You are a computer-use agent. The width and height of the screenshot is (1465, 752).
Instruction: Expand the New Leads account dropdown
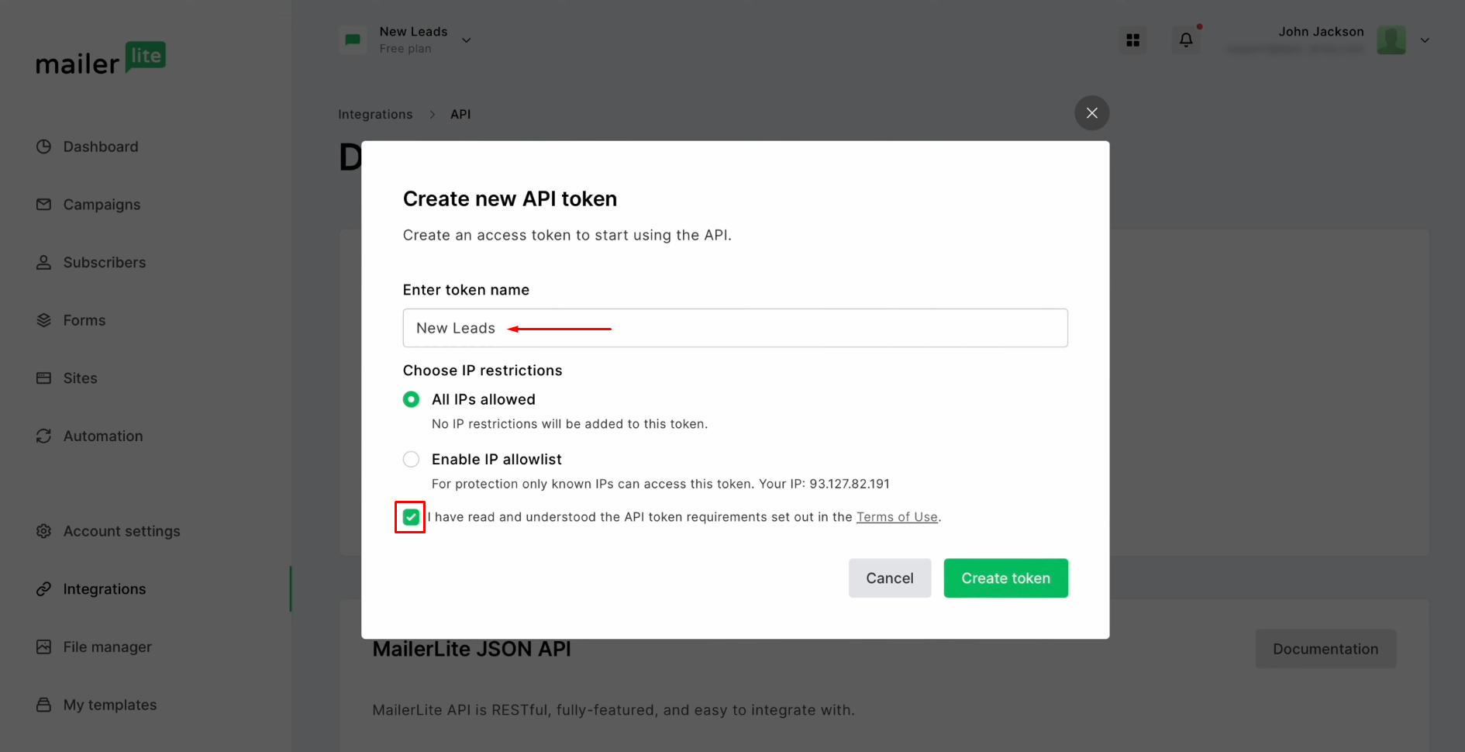point(467,40)
